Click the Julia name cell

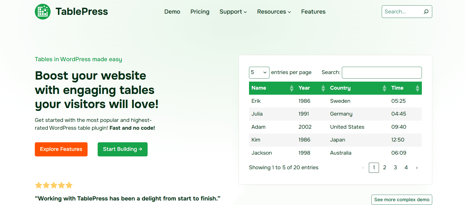[x=272, y=114]
